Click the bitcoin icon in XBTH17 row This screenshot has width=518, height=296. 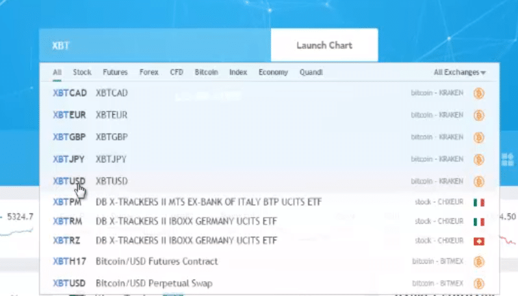click(479, 262)
